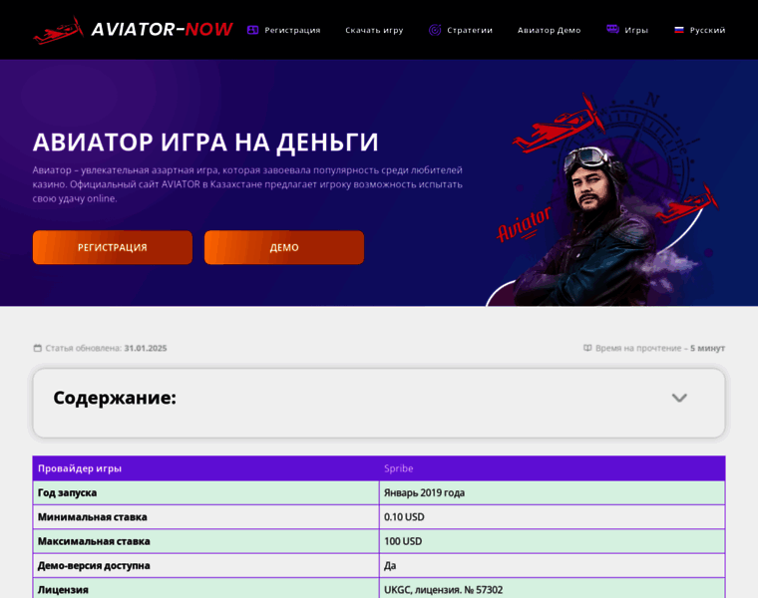758x598 pixels.
Task: Click the 'Январь 2019 года' cell
Action: click(x=553, y=492)
